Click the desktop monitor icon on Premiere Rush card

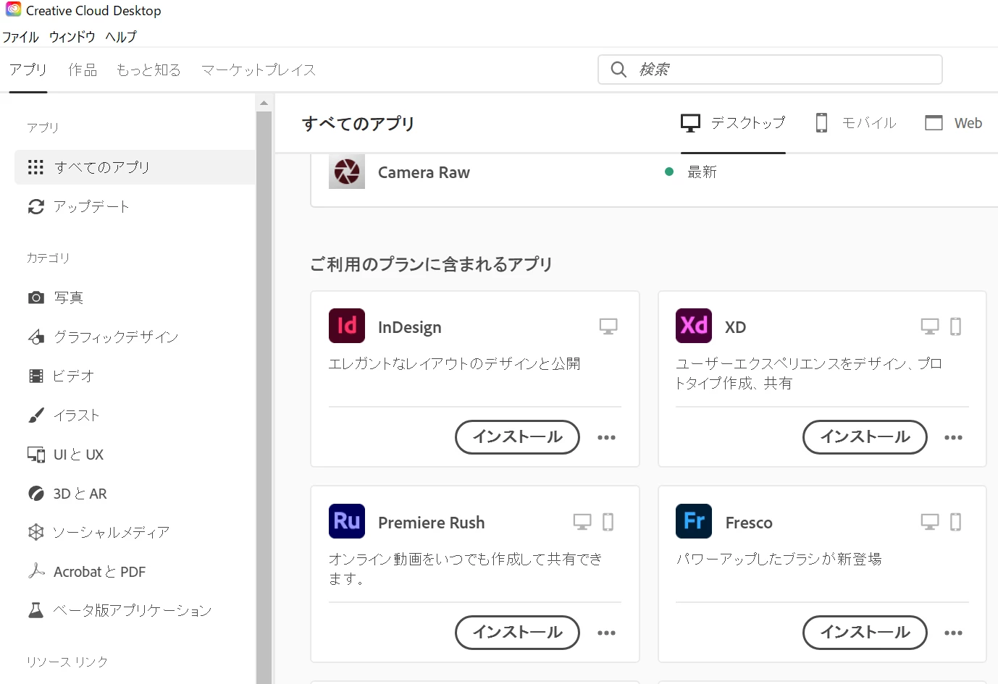click(x=582, y=522)
